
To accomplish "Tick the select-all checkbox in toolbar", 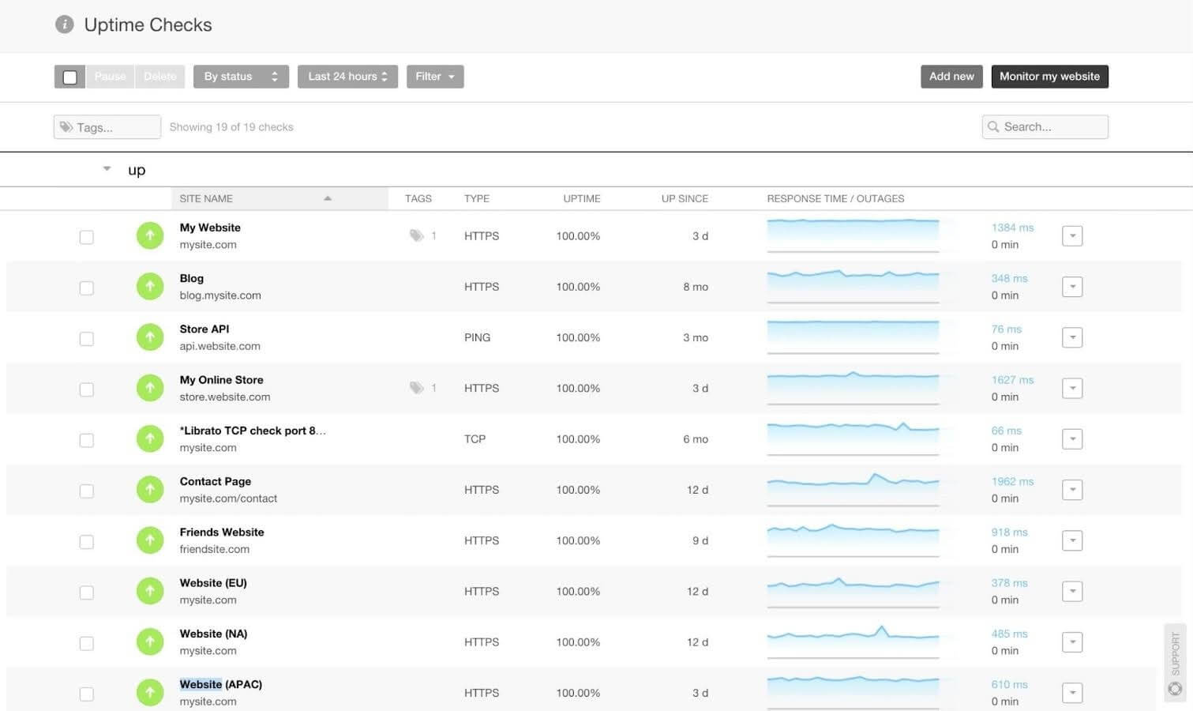I will [70, 77].
